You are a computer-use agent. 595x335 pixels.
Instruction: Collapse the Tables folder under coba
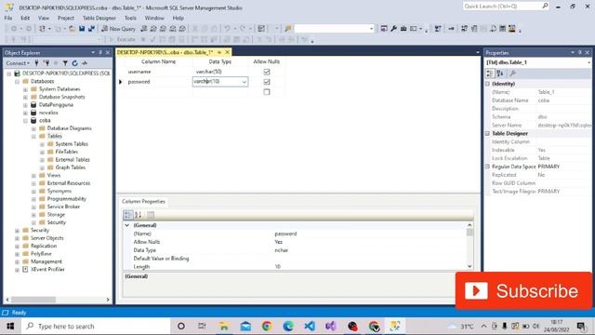(x=33, y=137)
